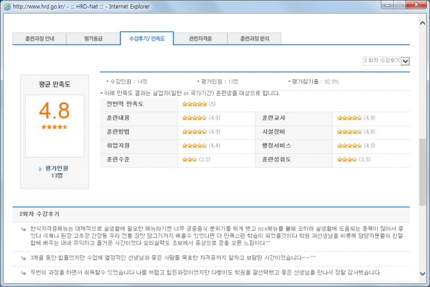Go to the 훈련과정 문의 tab
The height and width of the screenshot is (287, 430).
(x=254, y=39)
